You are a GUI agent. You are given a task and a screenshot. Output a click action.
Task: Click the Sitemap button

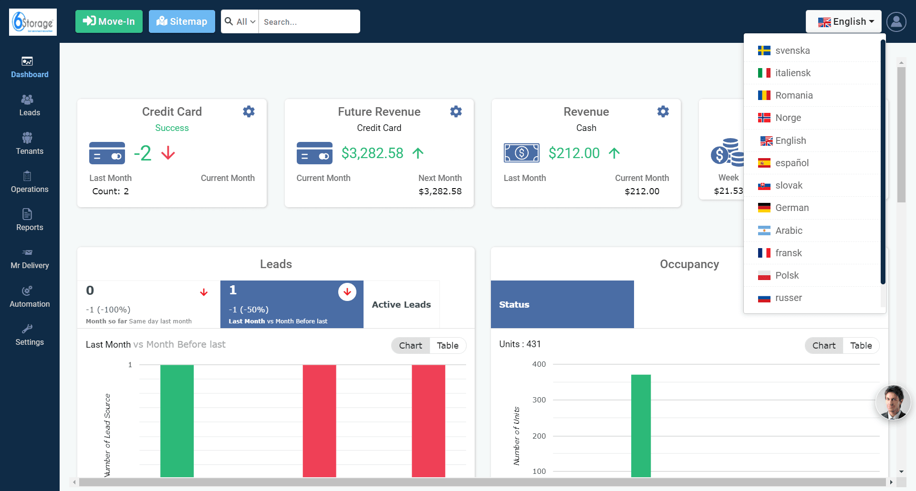pyautogui.click(x=182, y=21)
